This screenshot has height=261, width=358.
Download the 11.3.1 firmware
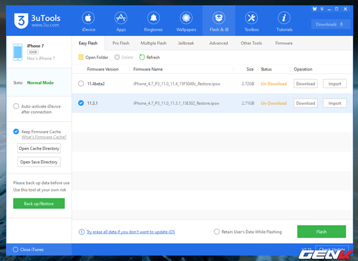(x=305, y=103)
